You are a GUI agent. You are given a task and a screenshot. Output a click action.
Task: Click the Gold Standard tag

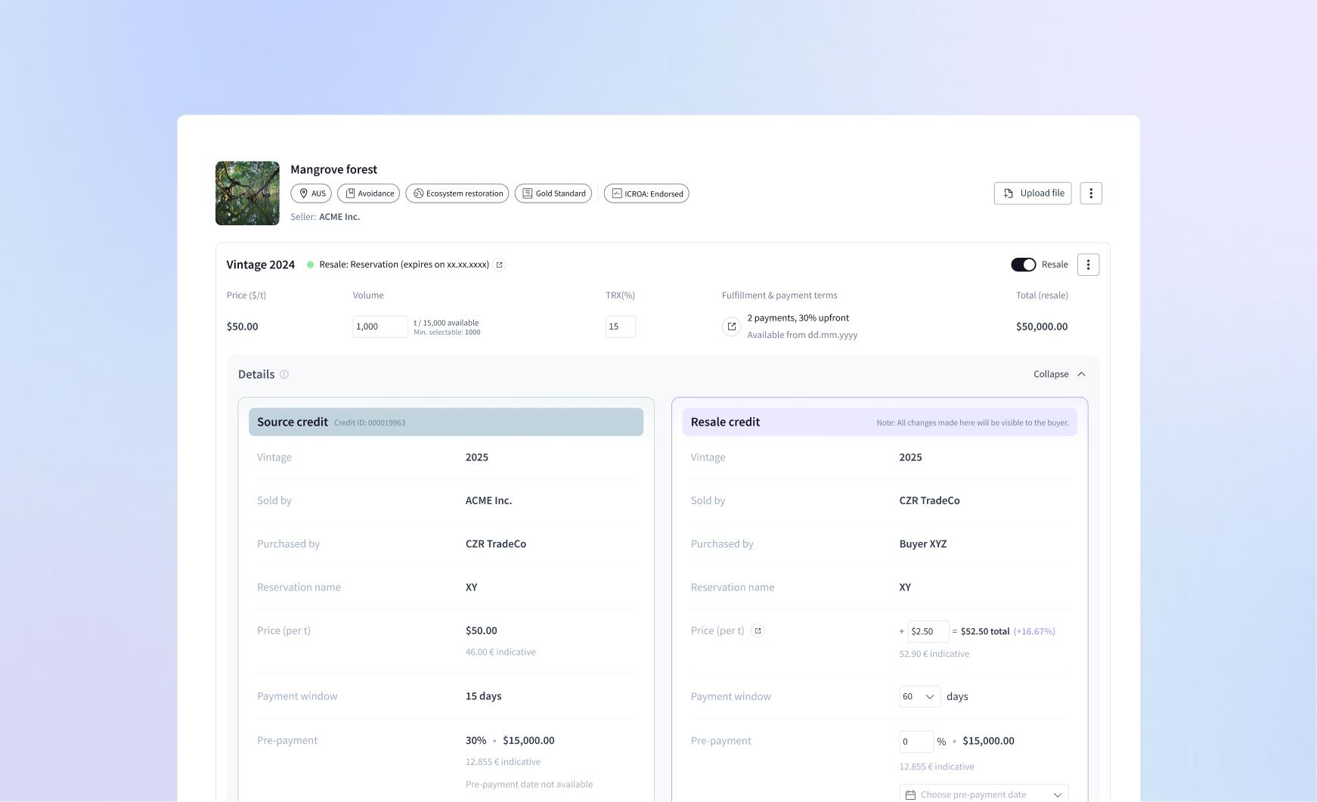[x=553, y=194]
